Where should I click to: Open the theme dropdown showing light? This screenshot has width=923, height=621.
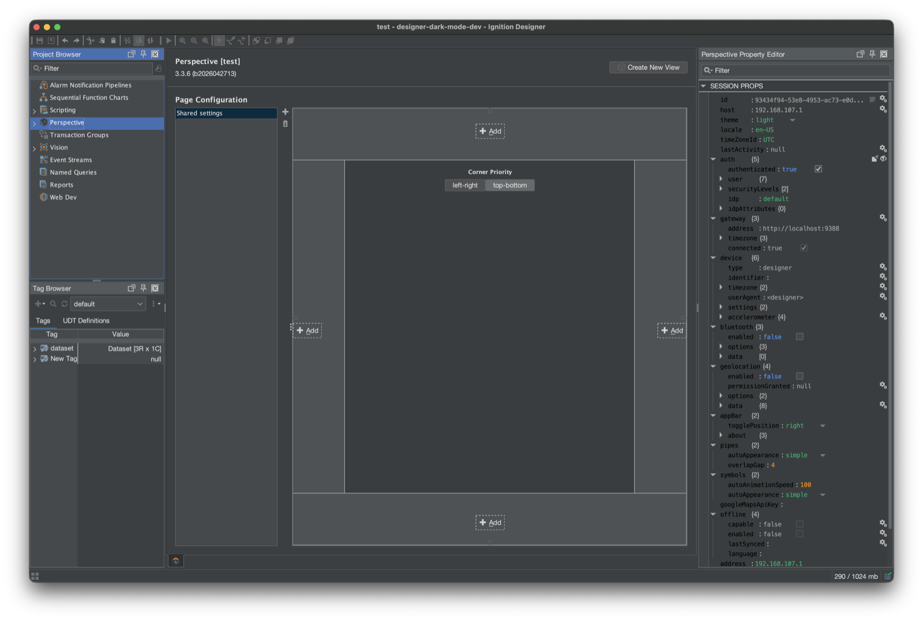tap(793, 120)
